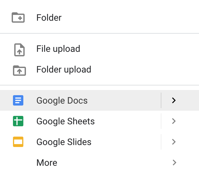The width and height of the screenshot is (199, 180).
Task: Click the vertical divider beside Google Slides chevron
Action: (161, 142)
